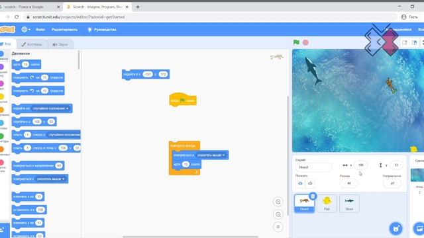Open a new browser tab with plus
Screen dimensions: 424x238
[138, 7]
